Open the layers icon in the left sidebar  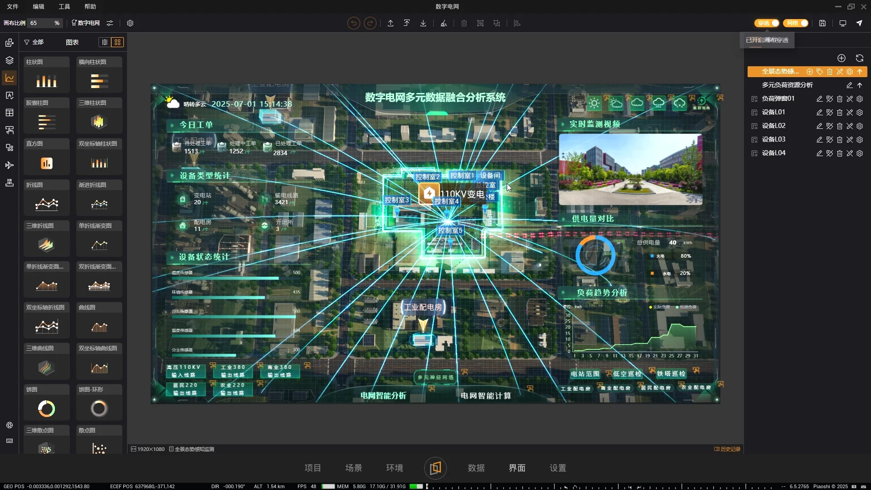coord(10,60)
